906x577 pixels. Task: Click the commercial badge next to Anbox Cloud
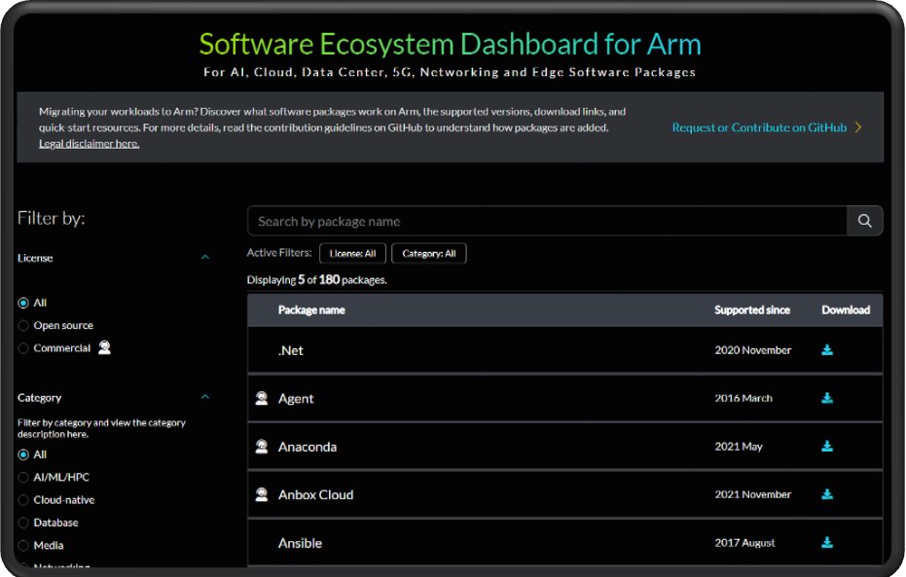pyautogui.click(x=261, y=494)
